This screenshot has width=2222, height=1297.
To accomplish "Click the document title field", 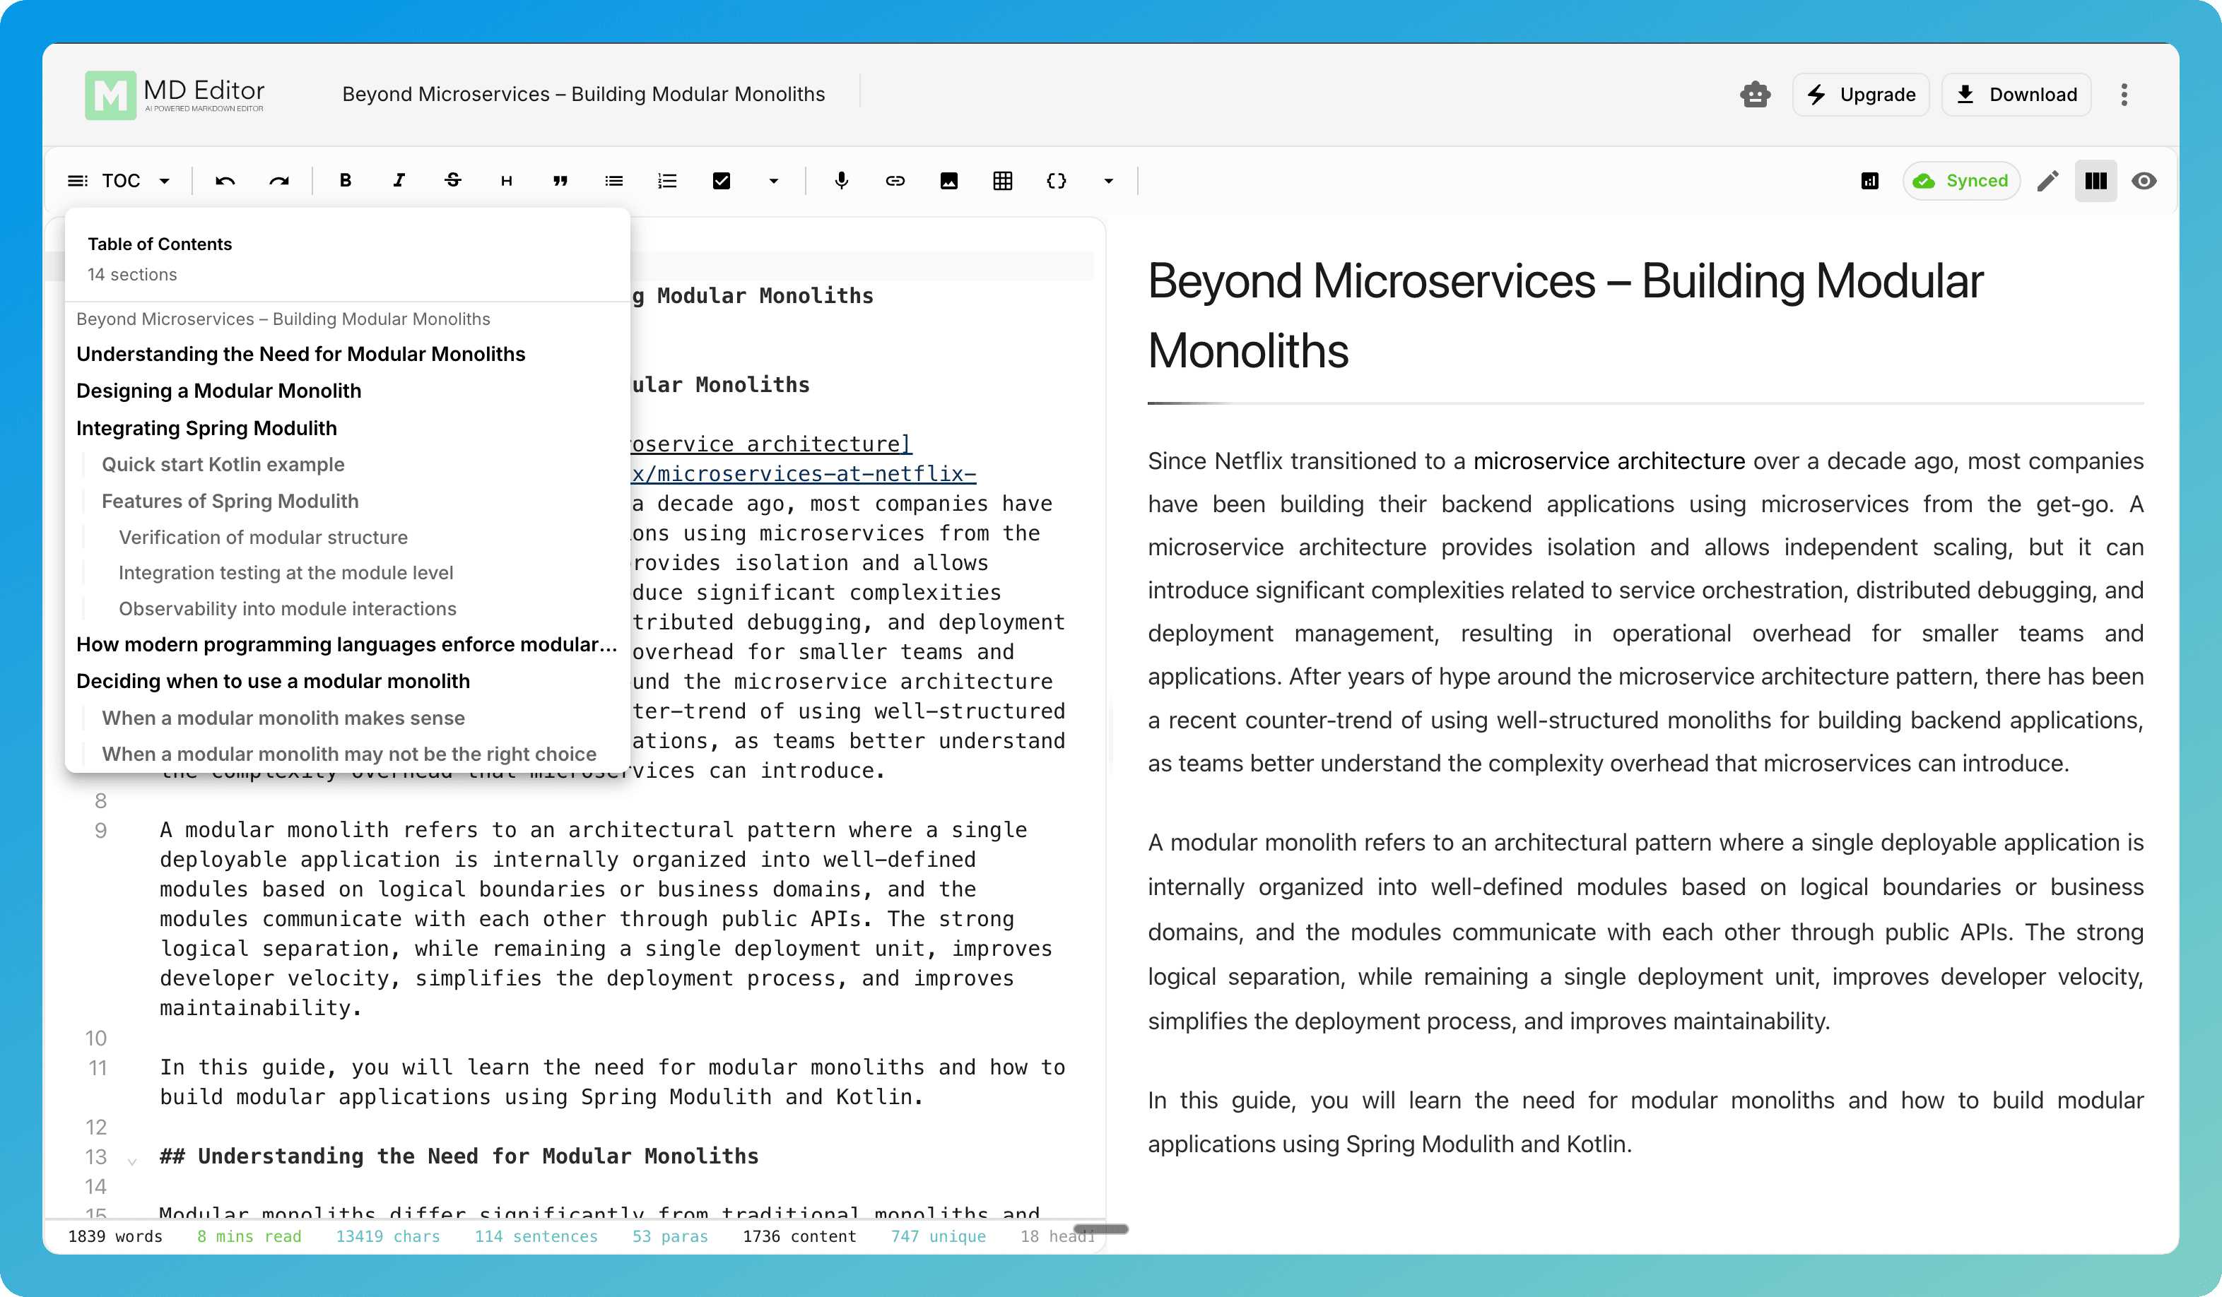I will pyautogui.click(x=584, y=94).
